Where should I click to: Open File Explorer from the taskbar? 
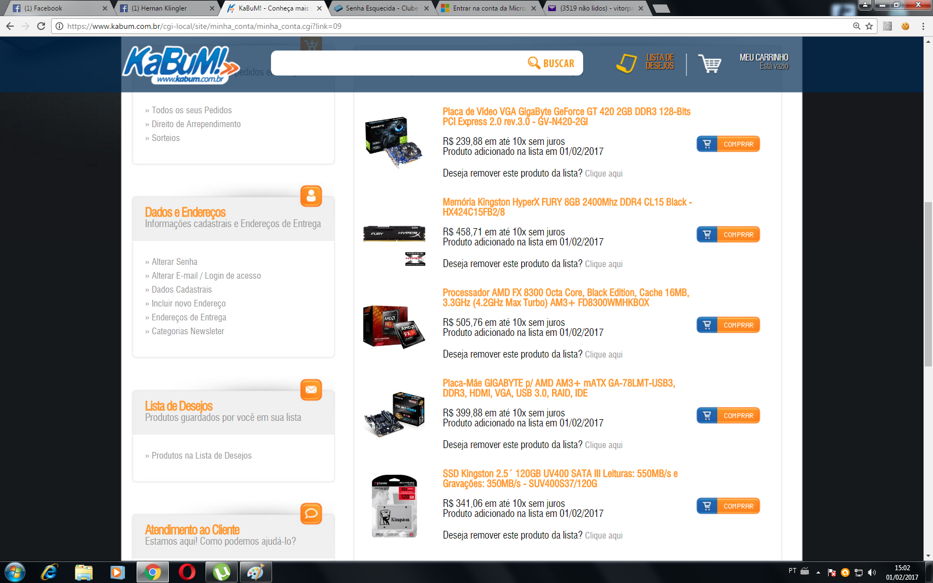83,572
